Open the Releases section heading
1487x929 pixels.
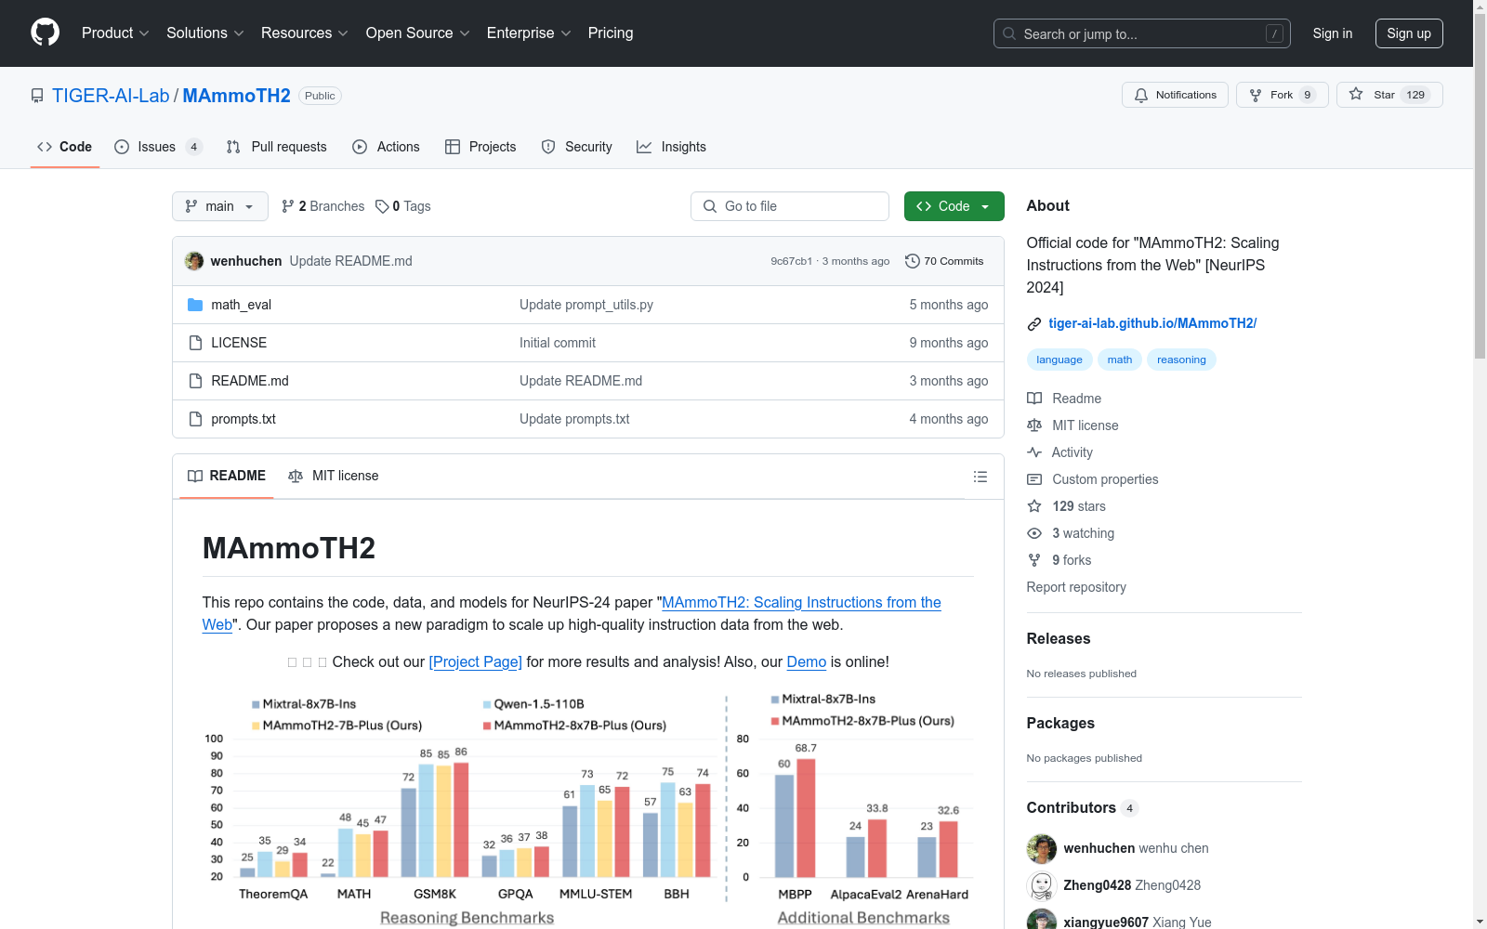[x=1059, y=638]
